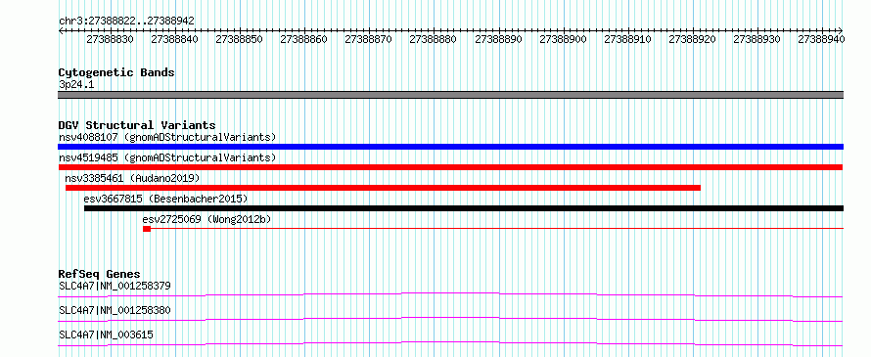The image size is (871, 357).
Task: Open the Cytogenetic Bands track title
Action: coord(116,72)
